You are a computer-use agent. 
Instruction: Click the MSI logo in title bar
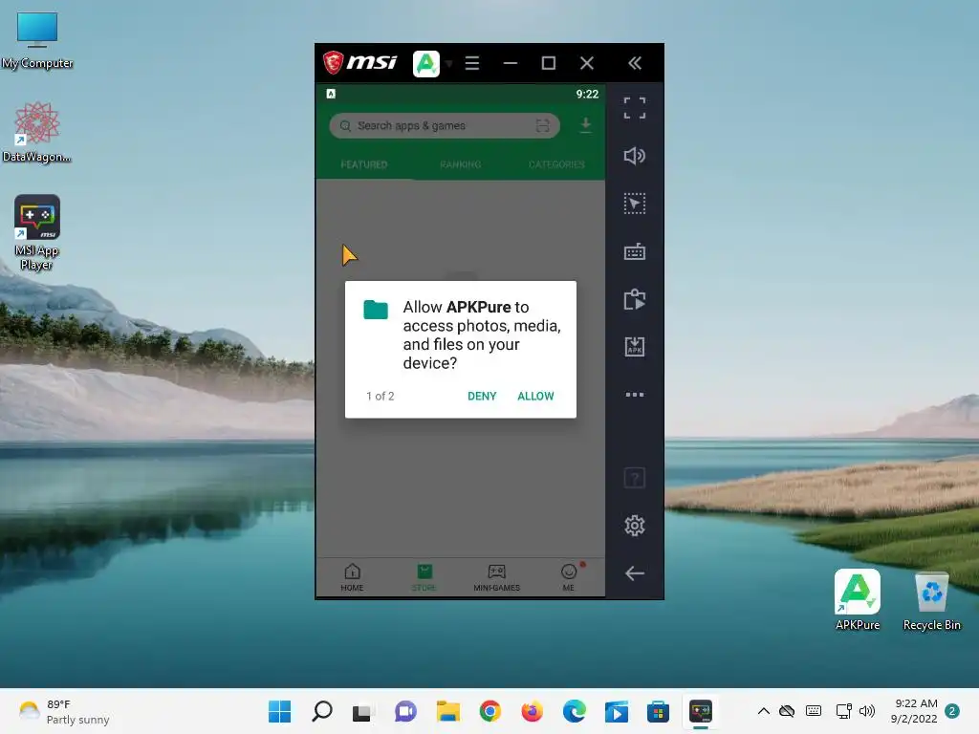359,62
